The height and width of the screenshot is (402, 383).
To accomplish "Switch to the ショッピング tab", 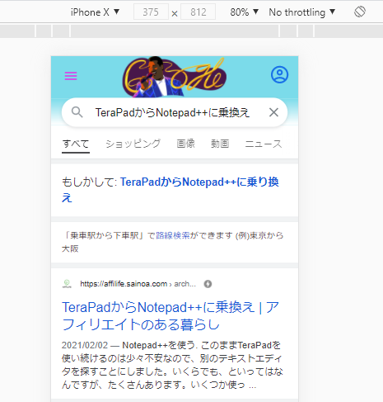I will (133, 144).
